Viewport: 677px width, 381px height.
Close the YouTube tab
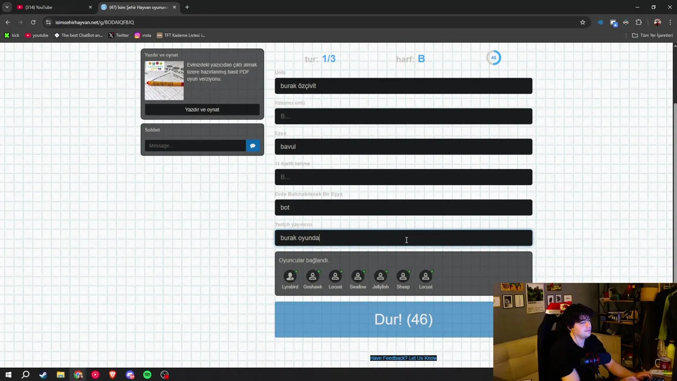[90, 7]
